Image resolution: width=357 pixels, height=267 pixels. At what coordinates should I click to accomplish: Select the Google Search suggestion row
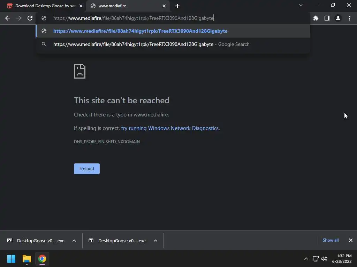point(173,44)
